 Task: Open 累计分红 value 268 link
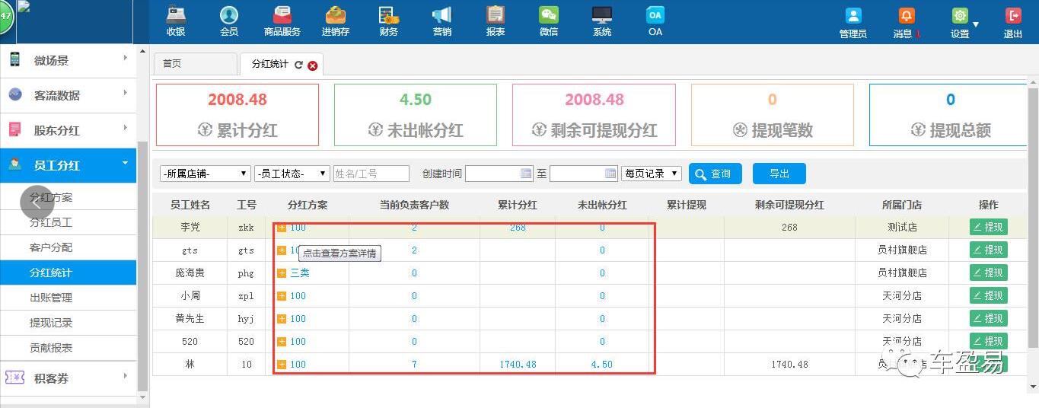coord(518,228)
